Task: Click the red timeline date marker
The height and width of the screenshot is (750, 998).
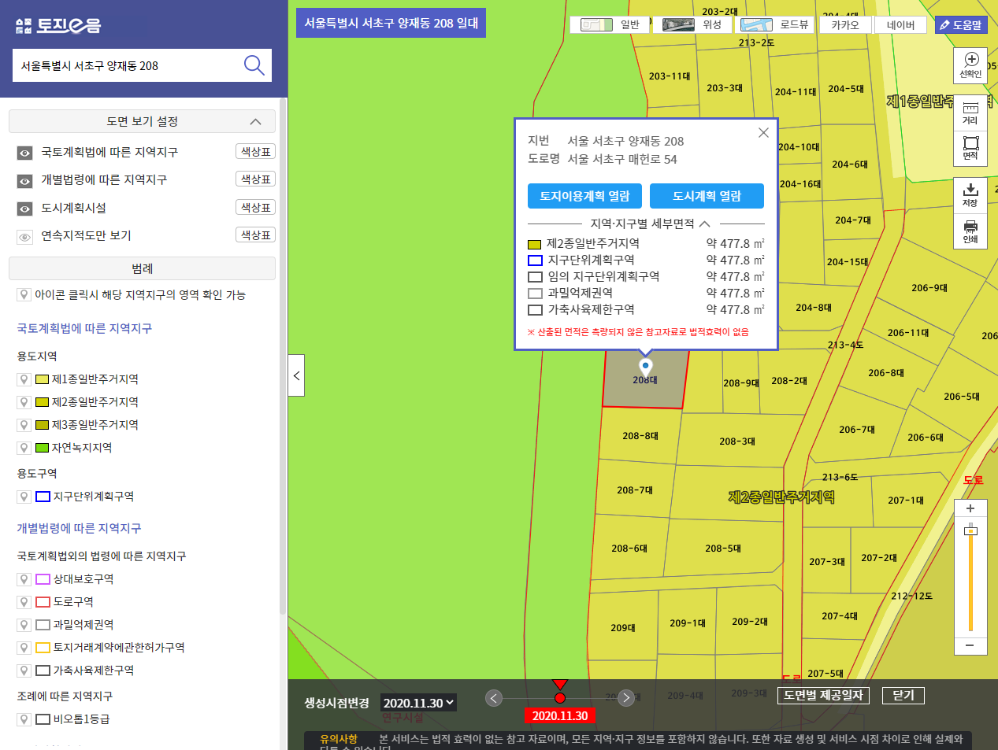Action: [560, 698]
